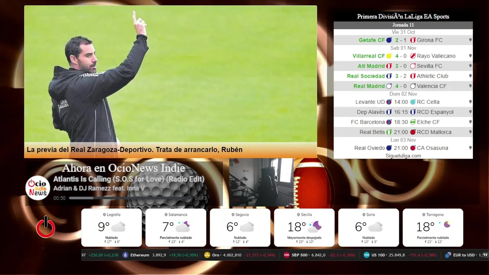Click the Ocio Indie News round logo

pos(38,188)
